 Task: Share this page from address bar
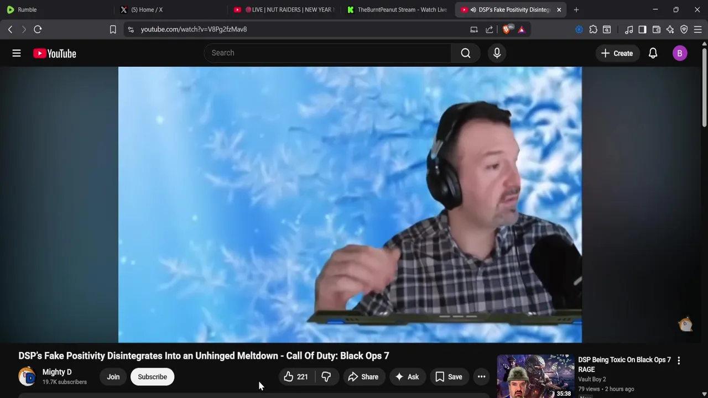pyautogui.click(x=490, y=29)
